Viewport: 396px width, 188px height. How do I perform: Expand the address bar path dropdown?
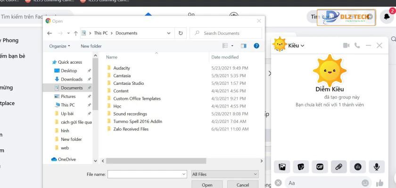click(x=169, y=33)
